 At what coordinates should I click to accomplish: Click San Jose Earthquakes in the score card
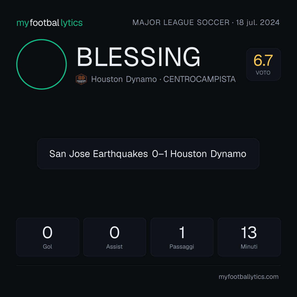[98, 154]
